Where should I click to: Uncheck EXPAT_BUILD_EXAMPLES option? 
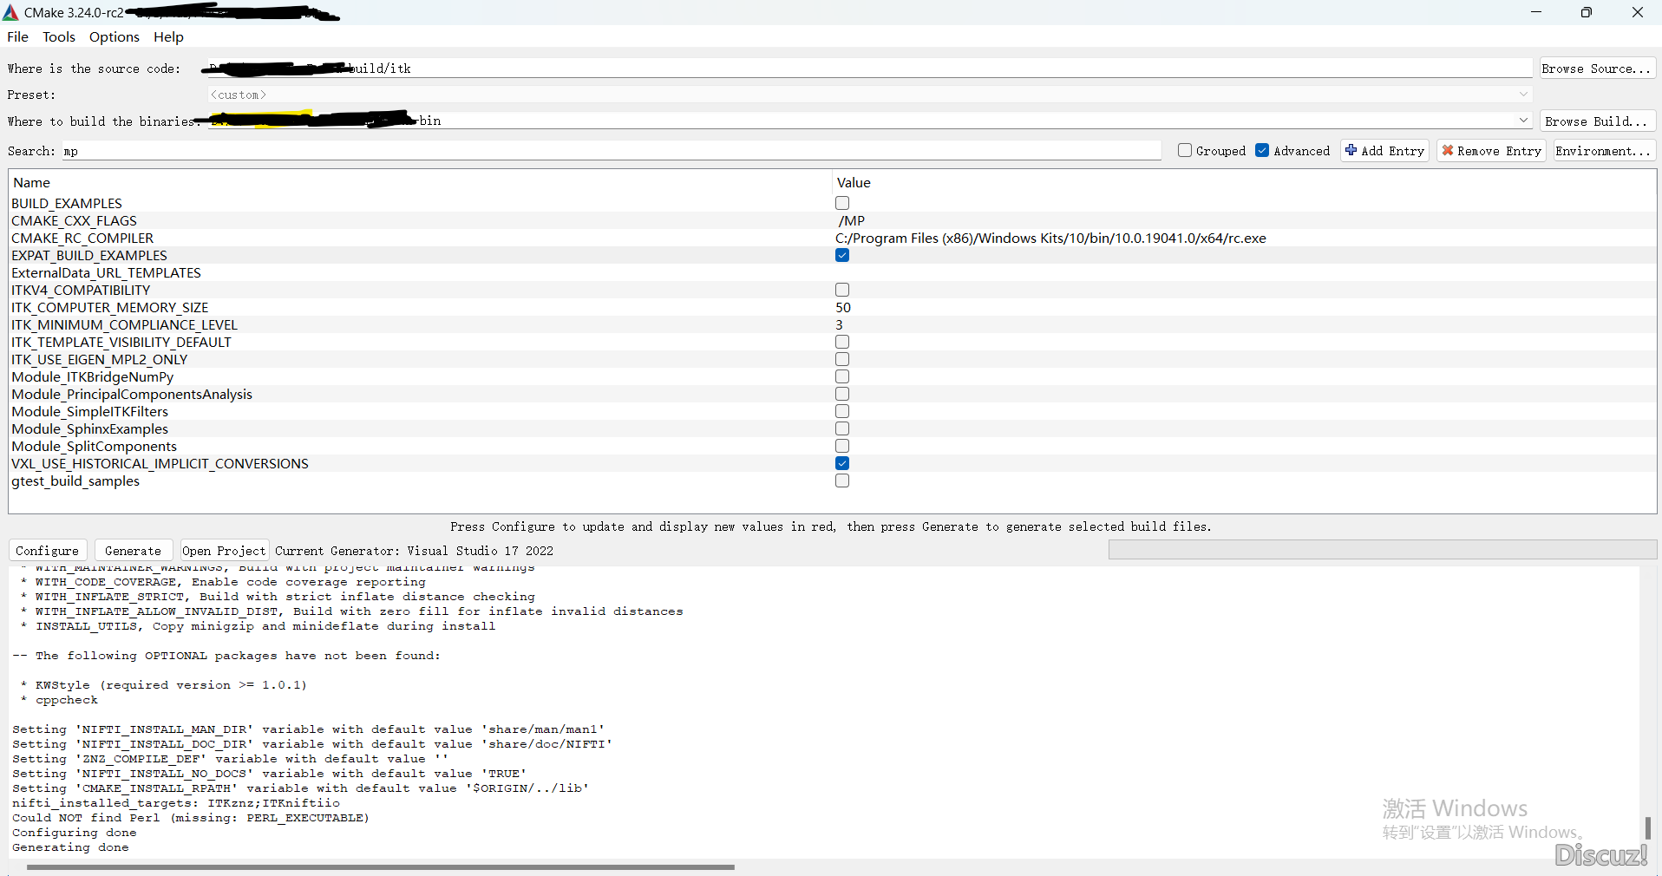[x=842, y=255]
